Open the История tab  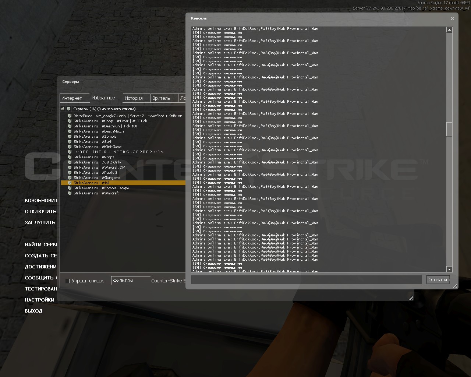point(137,98)
